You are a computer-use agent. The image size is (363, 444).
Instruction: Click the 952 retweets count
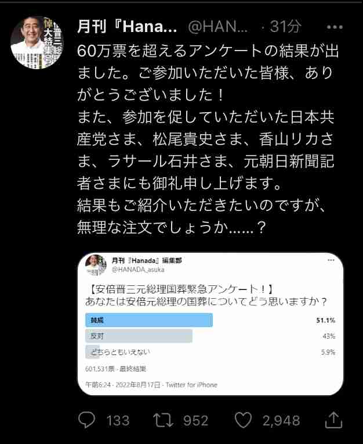coord(195,421)
